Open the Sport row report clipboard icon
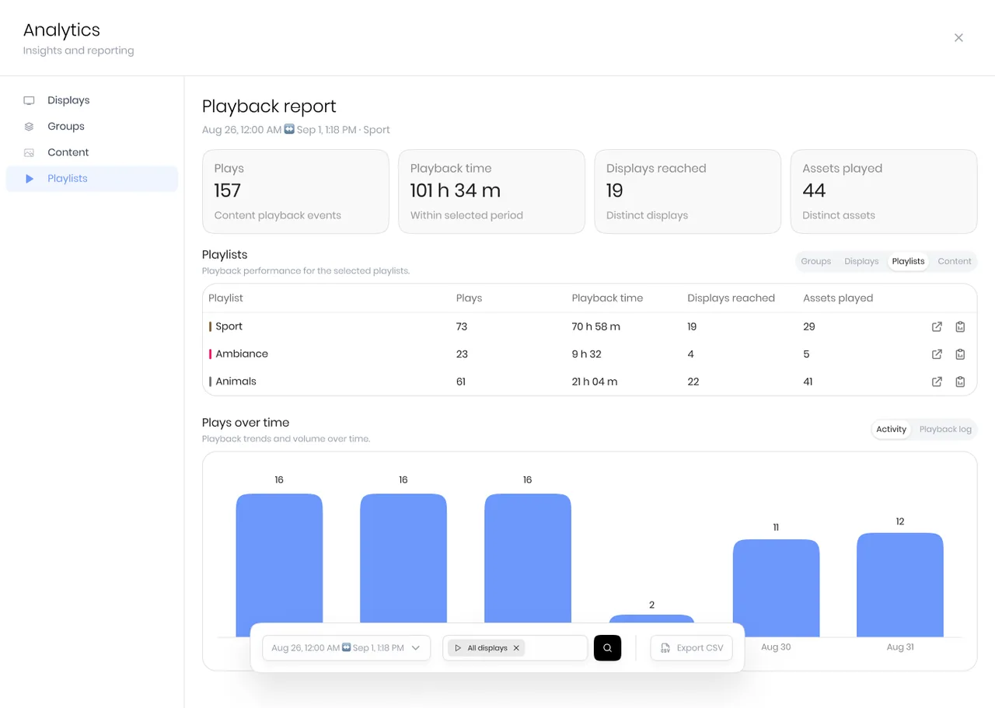This screenshot has height=708, width=995. 960,327
